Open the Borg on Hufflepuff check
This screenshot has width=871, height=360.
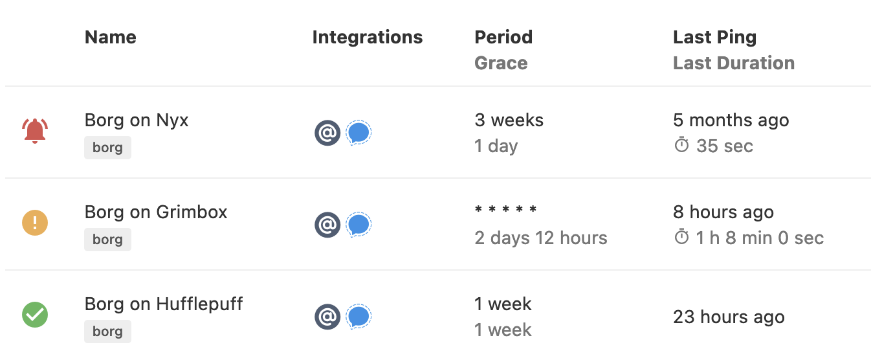coord(164,304)
